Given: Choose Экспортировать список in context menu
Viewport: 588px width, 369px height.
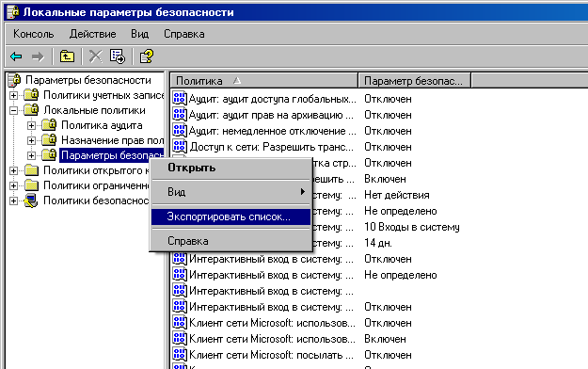Looking at the screenshot, I should tap(230, 217).
